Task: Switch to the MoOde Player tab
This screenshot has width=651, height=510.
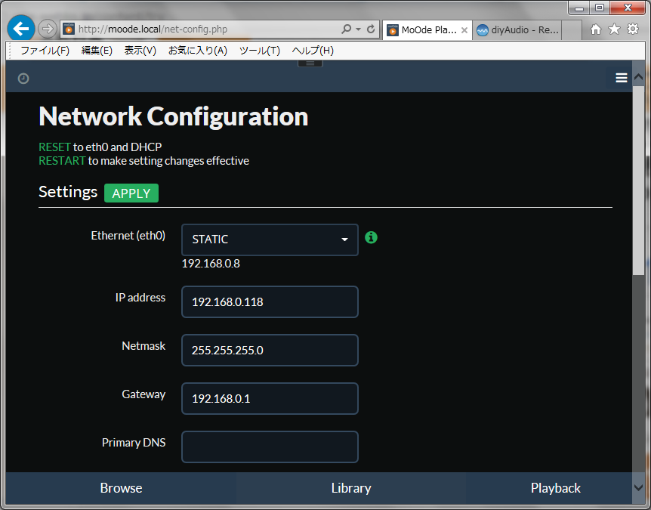Action: tap(427, 30)
